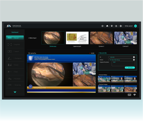The image size is (143, 121).
Task: Toggle LIVE Streaming in the sidebar
Action: (x=15, y=85)
